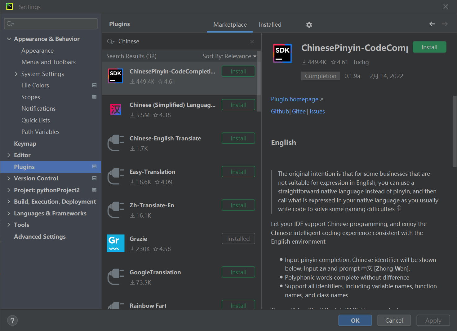Click the settings search magnifier icon
Screen dimensions: 457x331
pos(11,24)
